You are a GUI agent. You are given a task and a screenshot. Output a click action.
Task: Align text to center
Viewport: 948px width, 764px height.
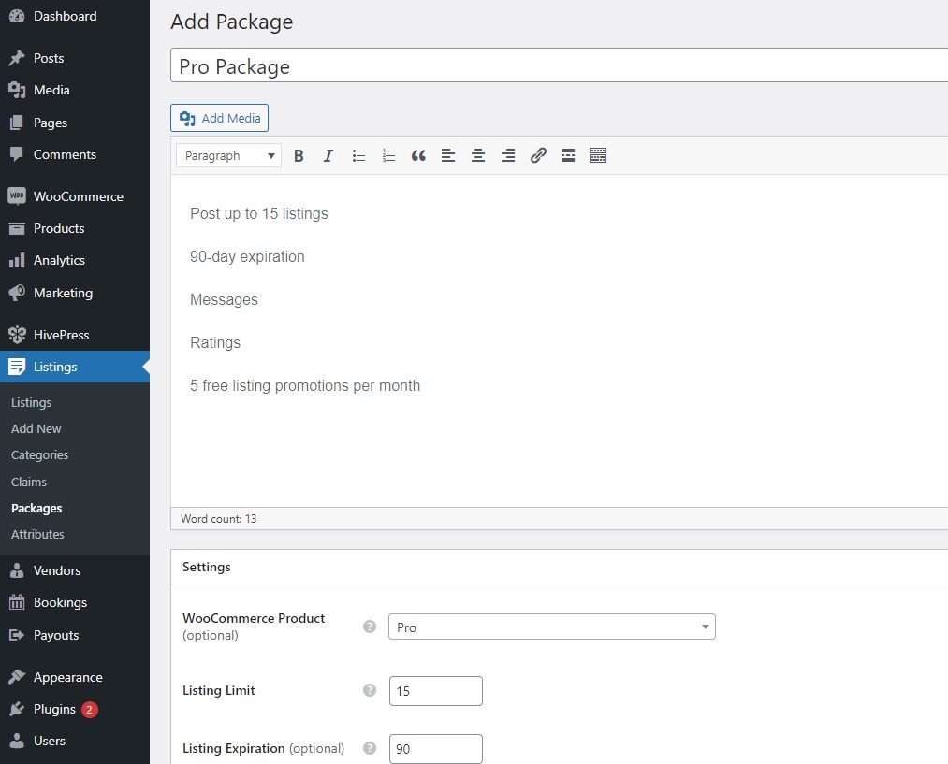[478, 155]
